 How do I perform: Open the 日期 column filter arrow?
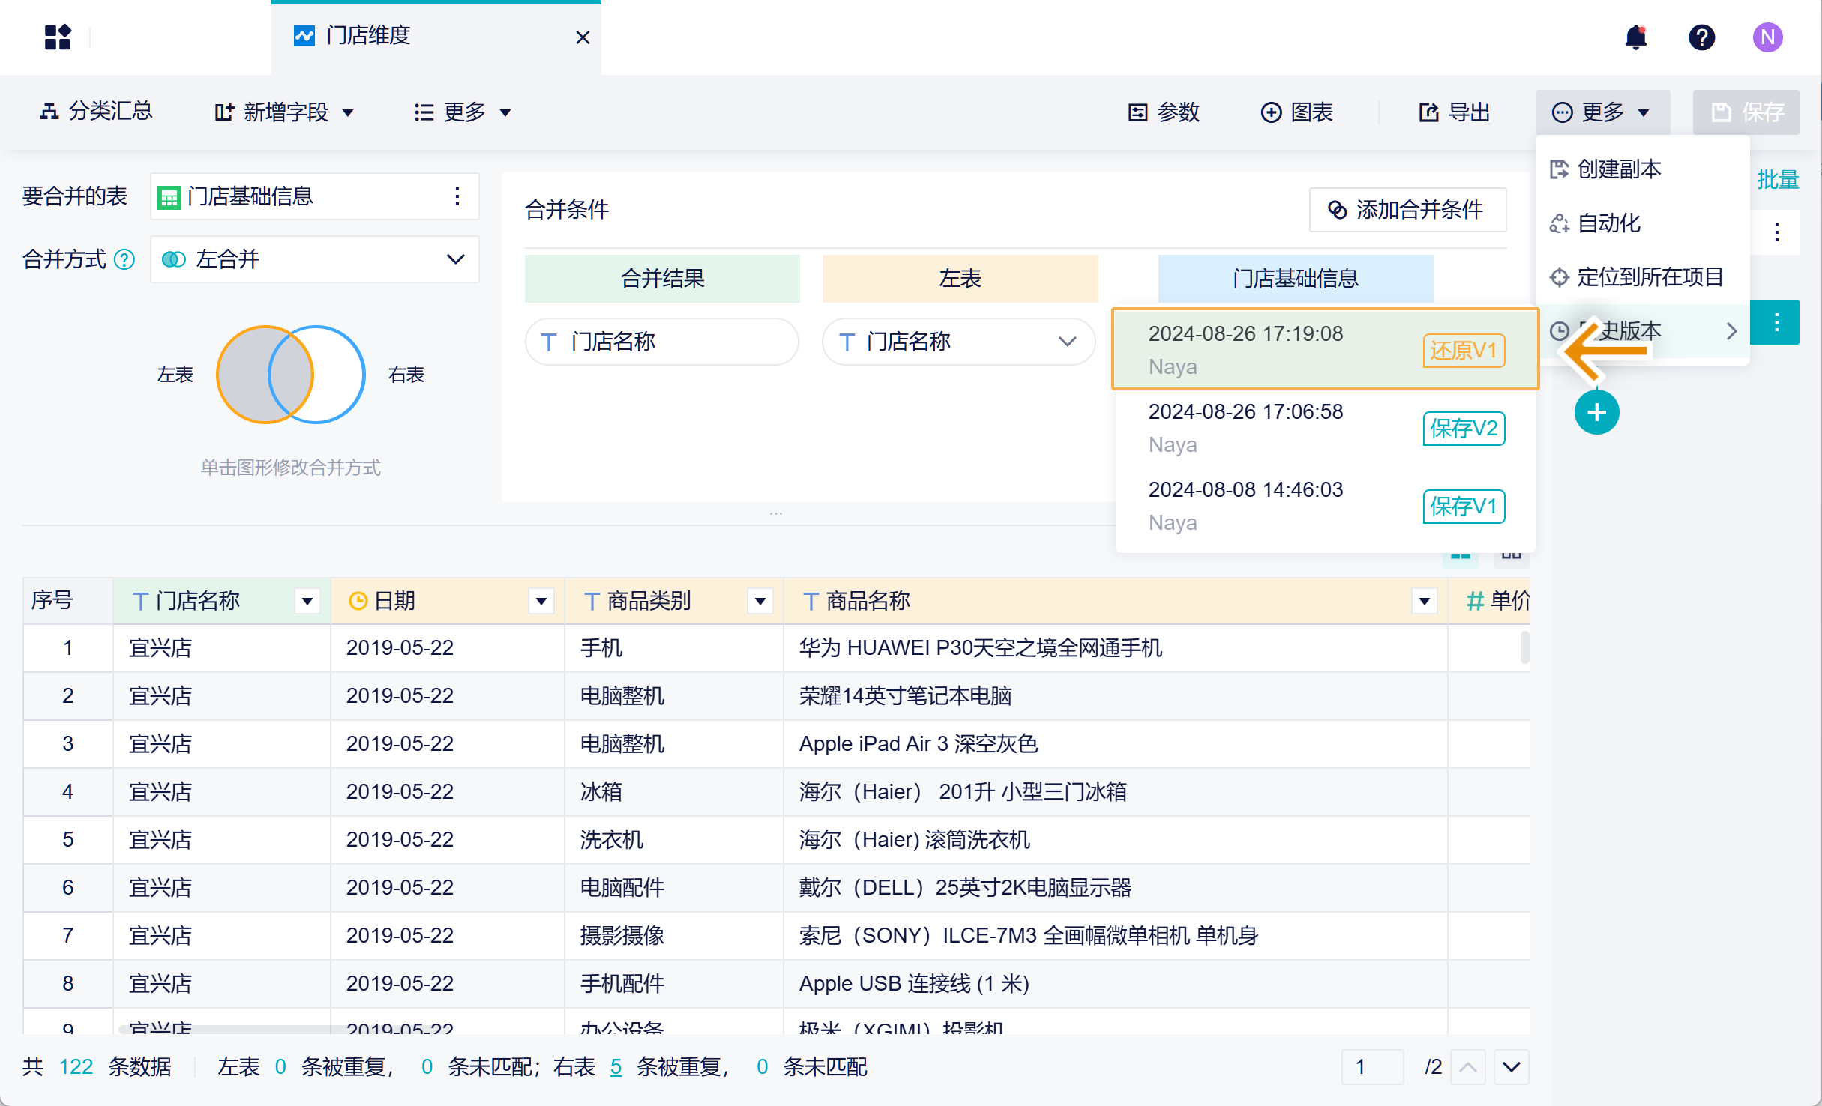pyautogui.click(x=541, y=601)
